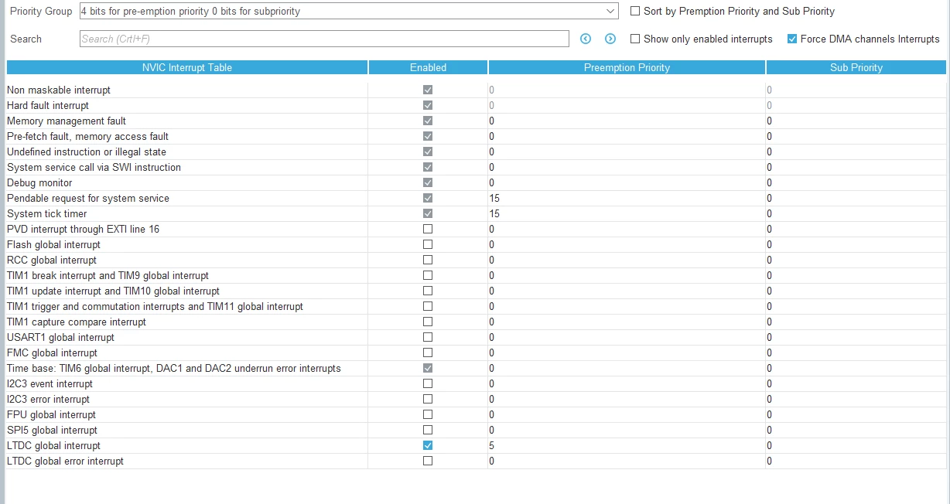Select the Time base: TIM6 global interrupt row

pos(174,368)
